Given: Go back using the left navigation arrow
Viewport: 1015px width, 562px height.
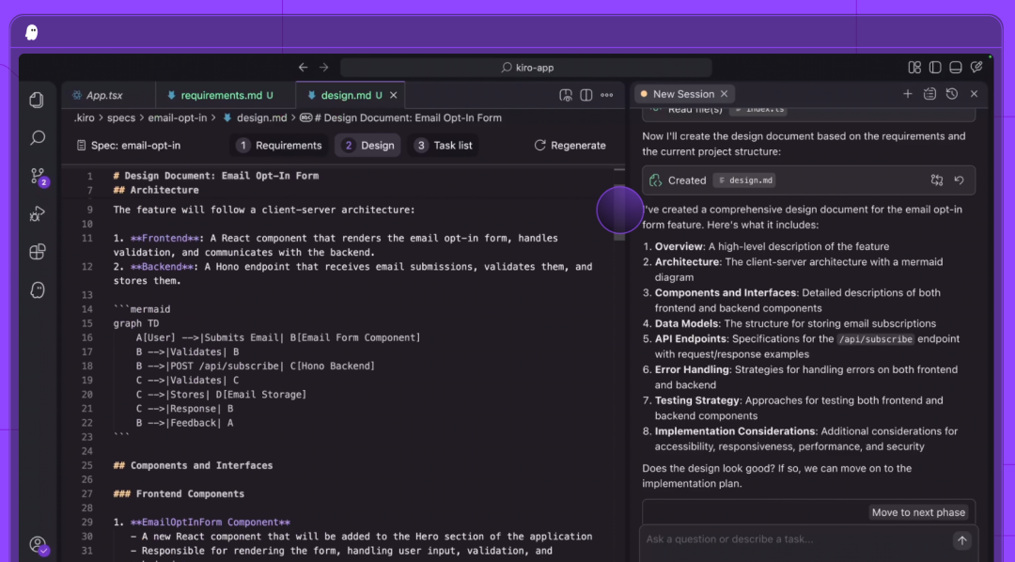Looking at the screenshot, I should click(x=303, y=68).
